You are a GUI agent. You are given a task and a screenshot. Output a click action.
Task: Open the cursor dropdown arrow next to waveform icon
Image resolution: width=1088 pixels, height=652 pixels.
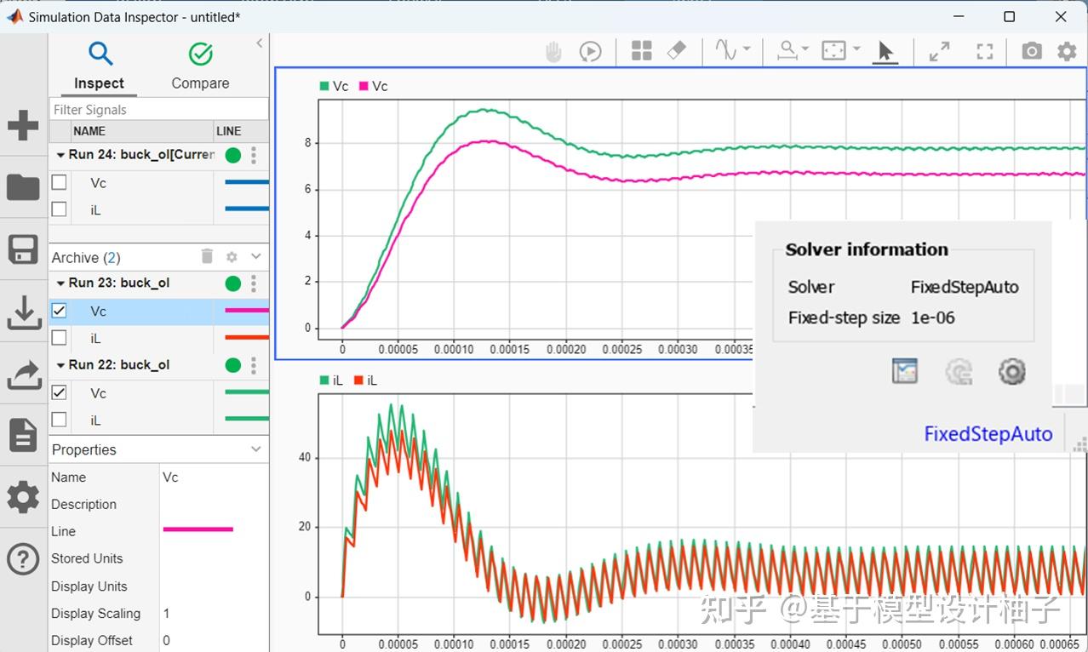747,49
